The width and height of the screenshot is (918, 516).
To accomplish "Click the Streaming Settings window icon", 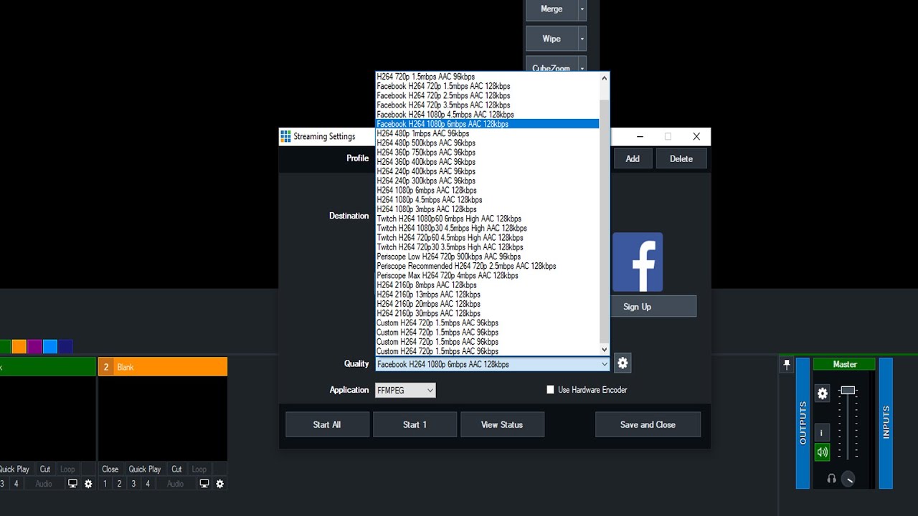I will tap(286, 136).
